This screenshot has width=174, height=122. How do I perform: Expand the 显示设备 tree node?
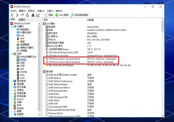point(11,87)
